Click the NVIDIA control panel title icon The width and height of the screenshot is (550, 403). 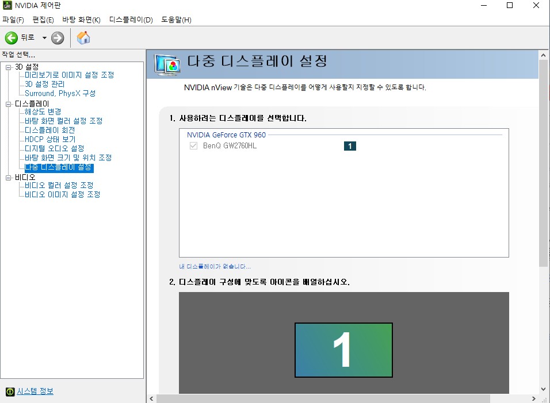(x=7, y=5)
